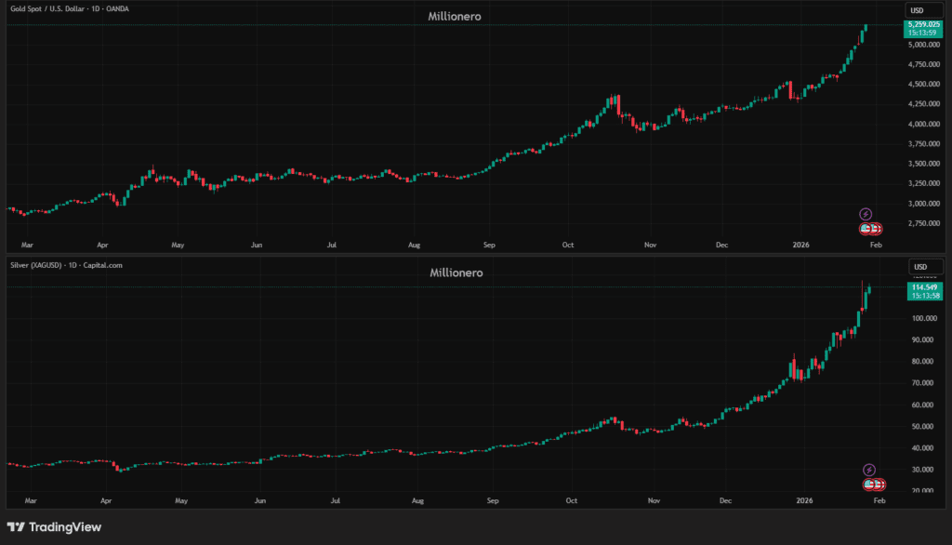
Task: Open USD currency dropdown on gold chart
Action: 919,11
